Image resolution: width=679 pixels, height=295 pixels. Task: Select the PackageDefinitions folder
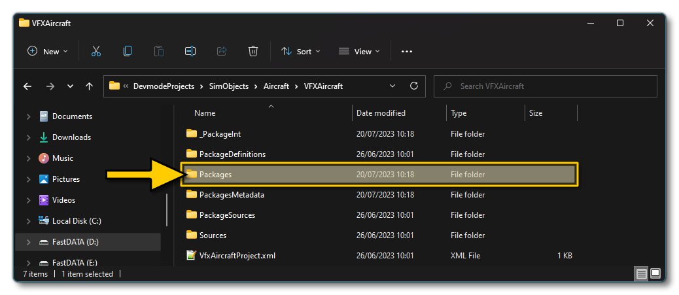coord(232,154)
